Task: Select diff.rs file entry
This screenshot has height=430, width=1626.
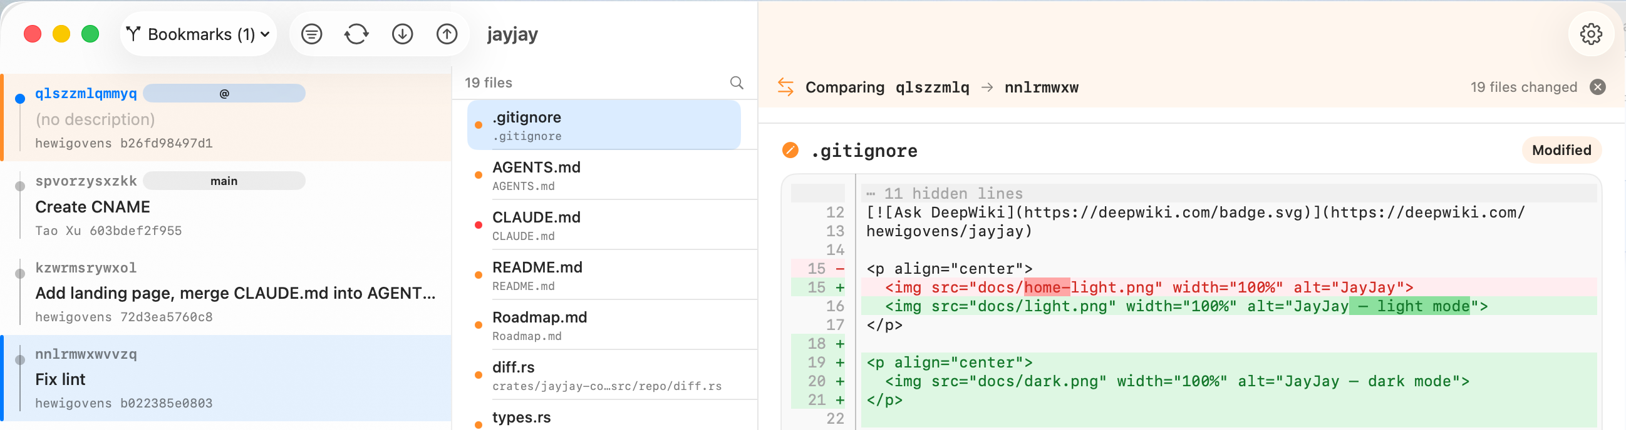Action: point(606,375)
